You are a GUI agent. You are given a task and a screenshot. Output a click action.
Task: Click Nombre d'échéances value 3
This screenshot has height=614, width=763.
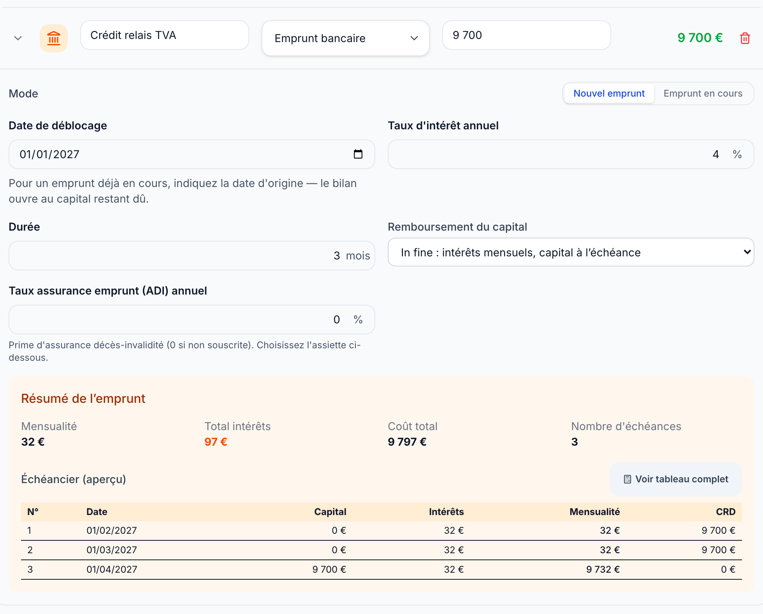point(575,442)
